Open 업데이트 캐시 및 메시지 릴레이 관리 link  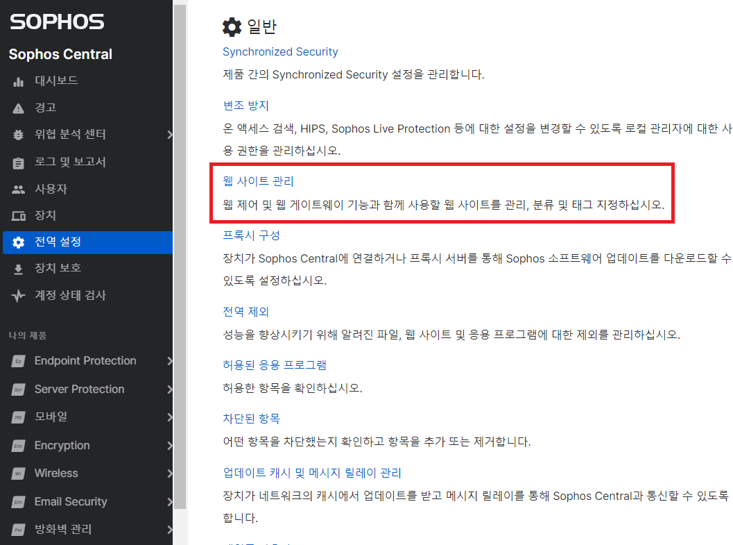(x=312, y=473)
